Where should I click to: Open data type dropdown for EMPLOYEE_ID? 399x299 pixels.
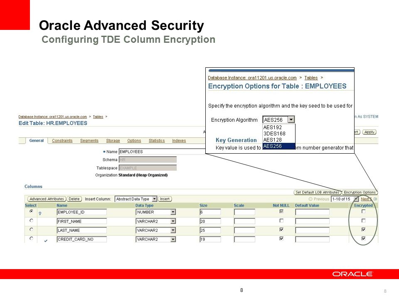pos(173,212)
